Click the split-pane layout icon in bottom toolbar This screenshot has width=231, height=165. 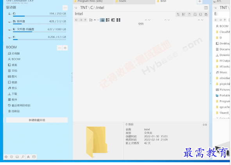click(17, 157)
